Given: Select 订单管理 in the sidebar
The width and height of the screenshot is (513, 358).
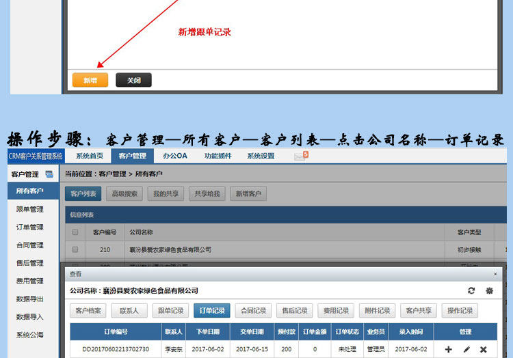Looking at the screenshot, I should point(30,227).
